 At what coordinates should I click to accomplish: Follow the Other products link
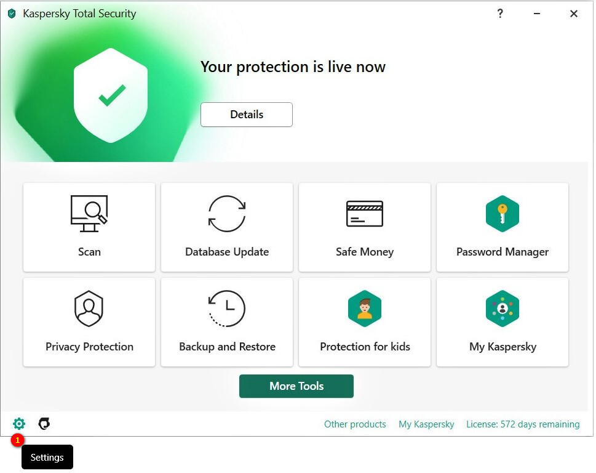pos(355,424)
